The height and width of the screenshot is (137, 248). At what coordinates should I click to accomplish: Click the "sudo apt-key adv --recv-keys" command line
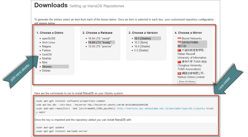(92, 105)
